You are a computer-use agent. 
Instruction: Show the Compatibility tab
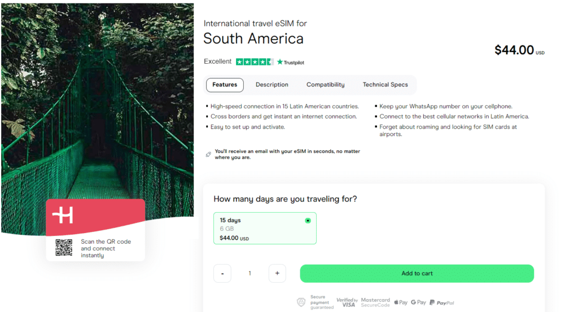325,85
